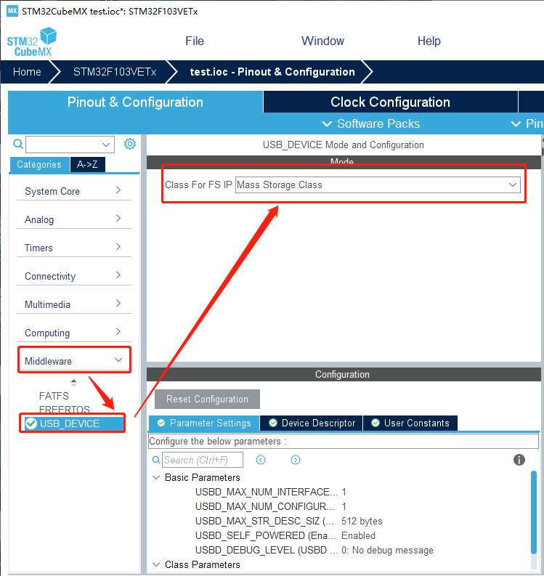Select the A->Z tab
This screenshot has height=576, width=544.
tap(87, 165)
